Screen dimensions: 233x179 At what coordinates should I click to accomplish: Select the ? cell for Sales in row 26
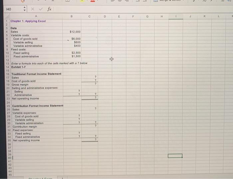[x=90, y=109]
